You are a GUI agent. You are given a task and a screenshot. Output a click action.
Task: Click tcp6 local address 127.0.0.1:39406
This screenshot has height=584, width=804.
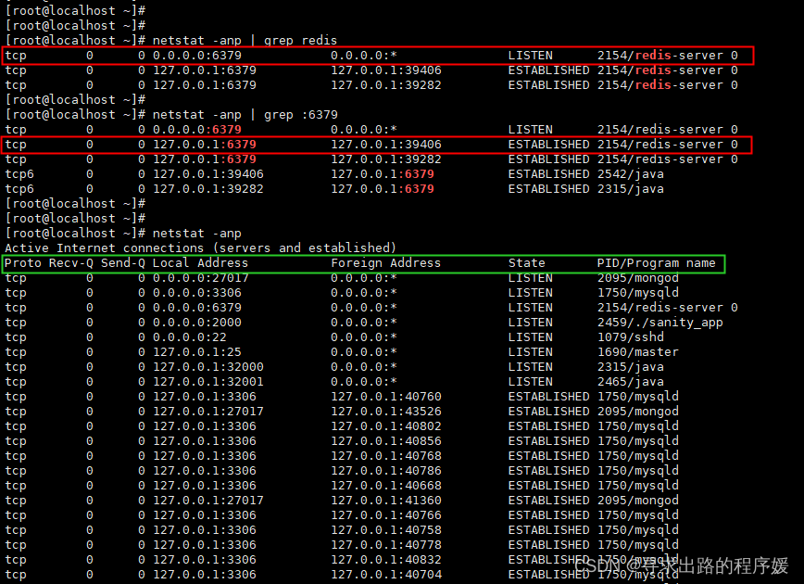point(208,174)
